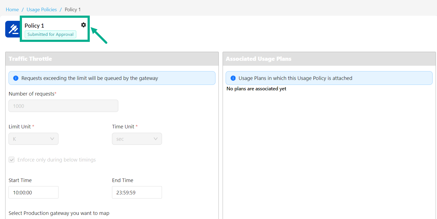Navigate to Usage Policies breadcrumb link

coord(42,10)
